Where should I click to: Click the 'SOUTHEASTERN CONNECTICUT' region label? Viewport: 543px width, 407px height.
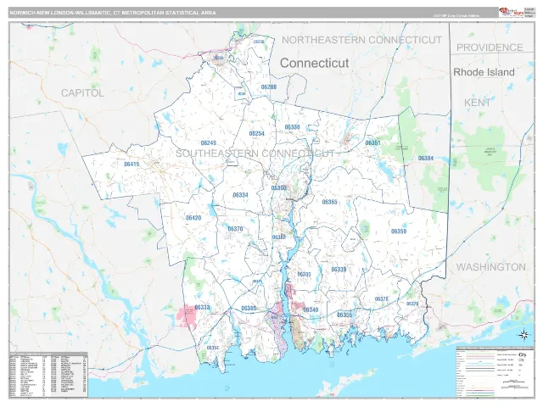255,153
